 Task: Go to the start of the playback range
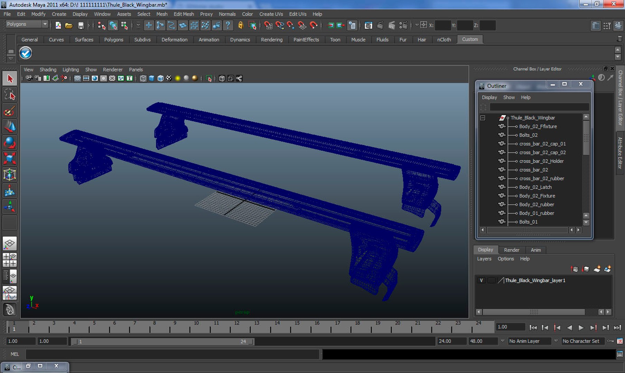(x=533, y=327)
